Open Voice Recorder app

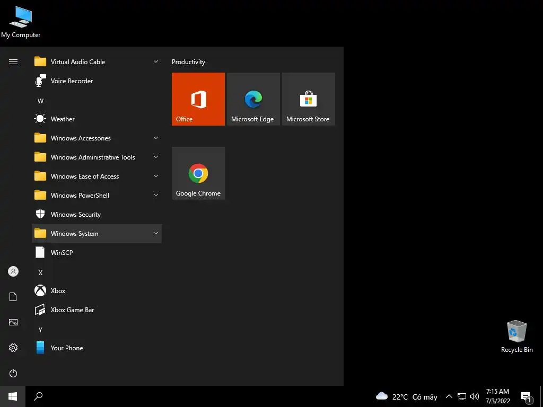coord(97,81)
